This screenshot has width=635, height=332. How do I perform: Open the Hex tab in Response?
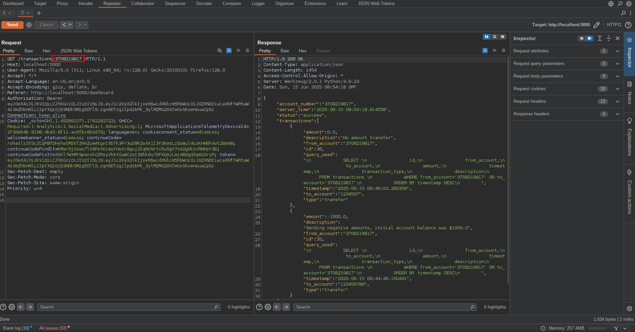303,51
